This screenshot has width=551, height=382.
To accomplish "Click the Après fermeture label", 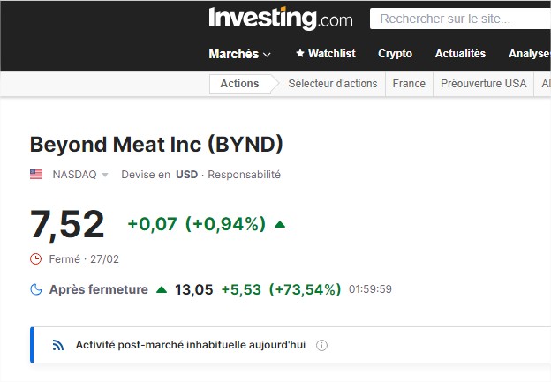I will pos(98,289).
